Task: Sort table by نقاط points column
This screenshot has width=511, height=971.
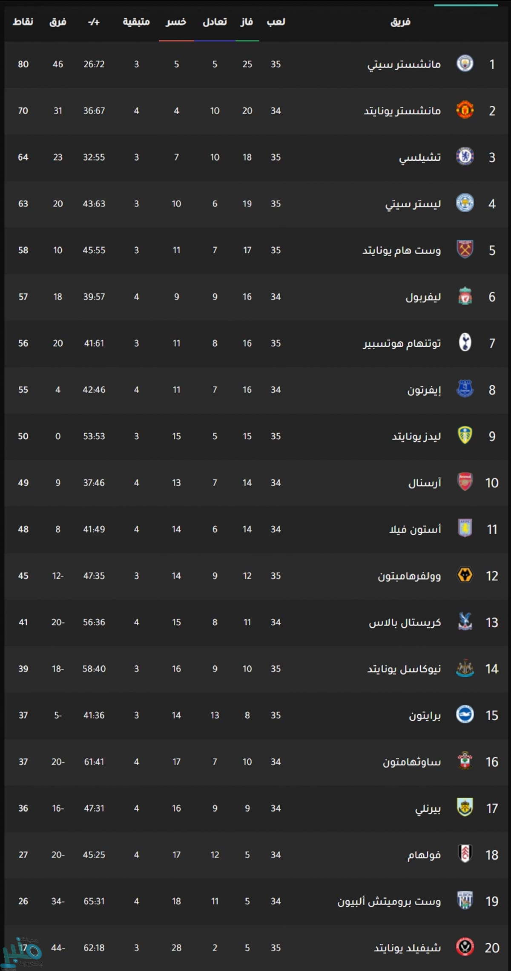Action: [x=23, y=22]
